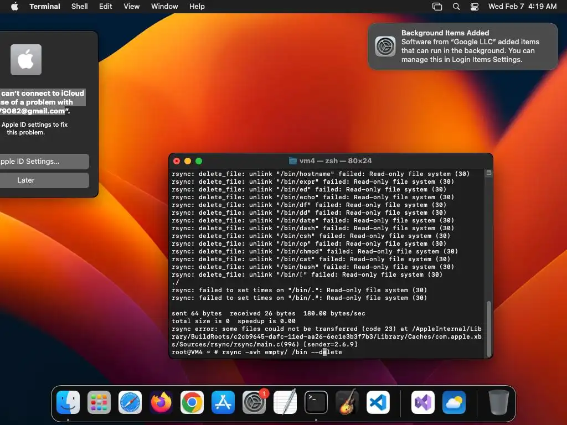
Task: Click the "/bin/bash" failed line
Action: coord(313,267)
